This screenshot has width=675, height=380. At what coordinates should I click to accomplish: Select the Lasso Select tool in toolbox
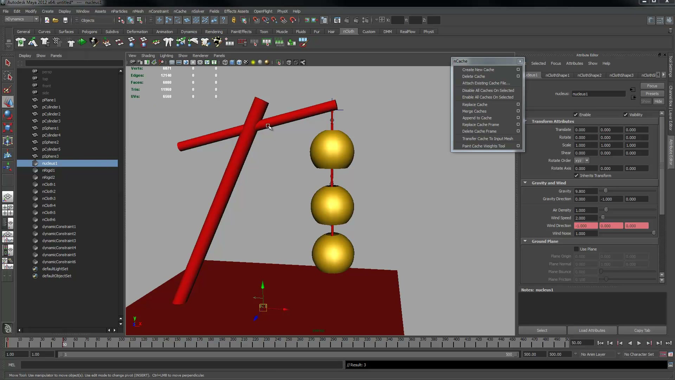8,76
